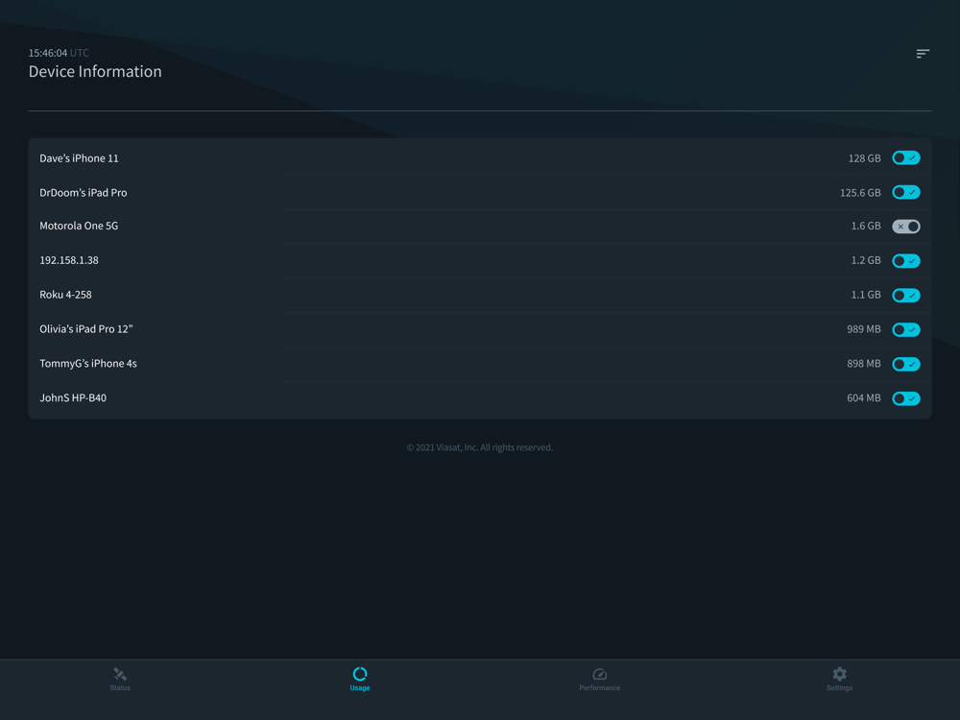Click the 192.158.1.38 device name
Screen dimensions: 960x720
(68, 260)
